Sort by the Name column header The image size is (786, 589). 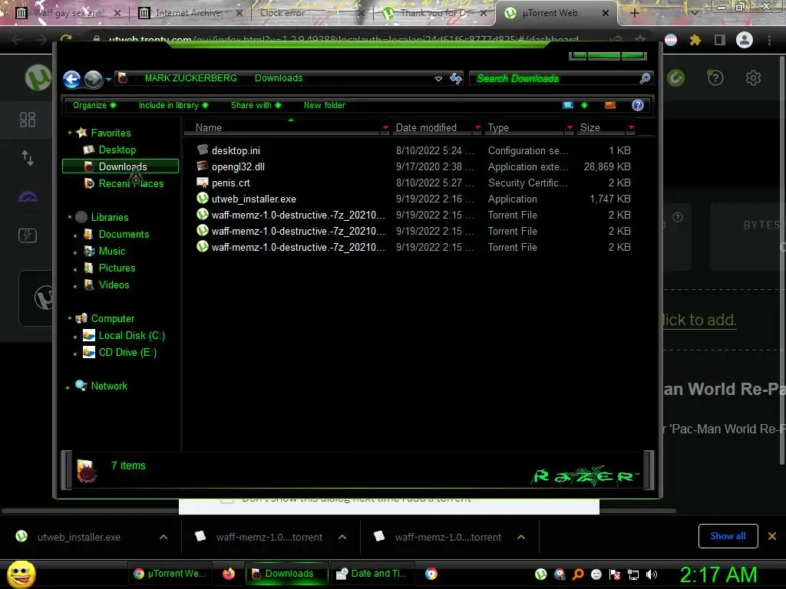coord(282,128)
